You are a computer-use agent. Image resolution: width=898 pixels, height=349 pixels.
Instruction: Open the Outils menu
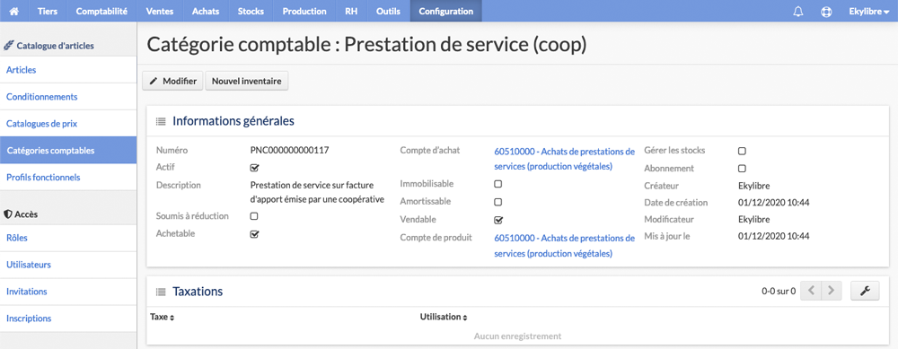click(x=389, y=11)
